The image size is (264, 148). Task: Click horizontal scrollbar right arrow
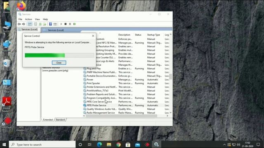tap(167, 116)
